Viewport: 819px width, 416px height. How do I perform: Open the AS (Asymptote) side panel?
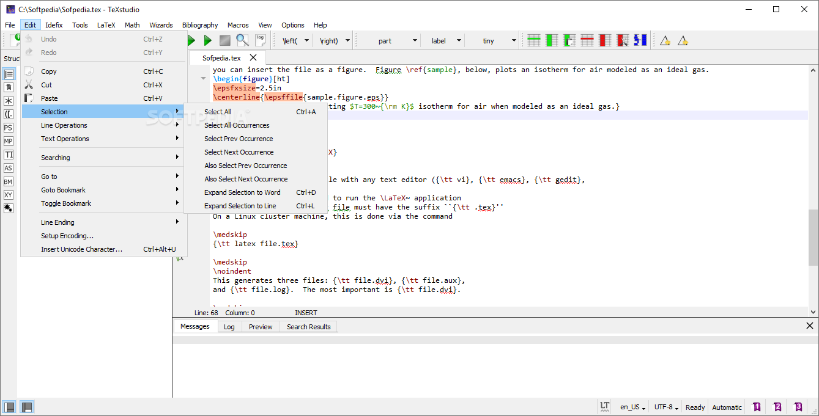click(9, 168)
